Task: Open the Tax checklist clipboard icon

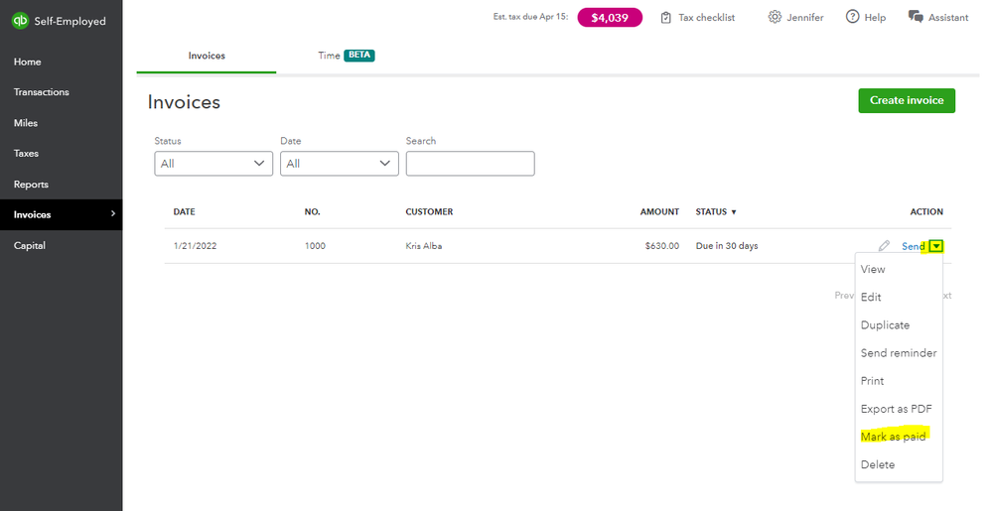Action: 665,18
